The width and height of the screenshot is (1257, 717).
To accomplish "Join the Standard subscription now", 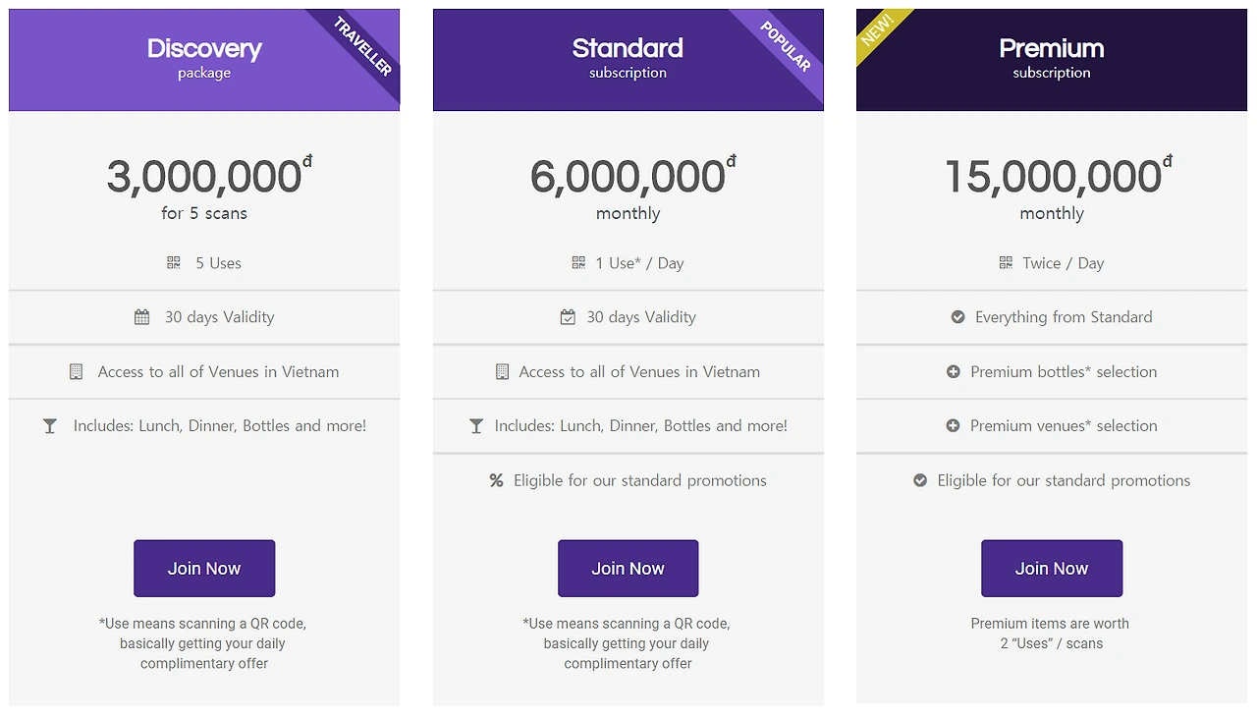I will [628, 569].
